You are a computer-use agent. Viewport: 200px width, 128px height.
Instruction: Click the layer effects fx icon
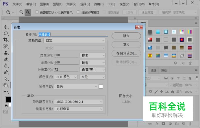click(157, 124)
